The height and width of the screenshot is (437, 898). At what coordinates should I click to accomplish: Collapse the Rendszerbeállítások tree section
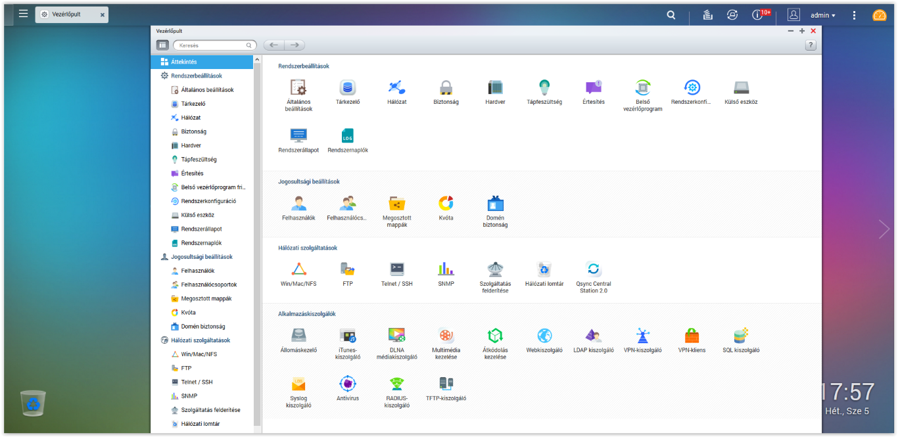[x=196, y=76]
